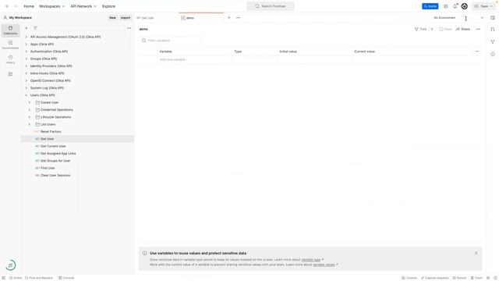Expand the Create User folder

[30, 102]
